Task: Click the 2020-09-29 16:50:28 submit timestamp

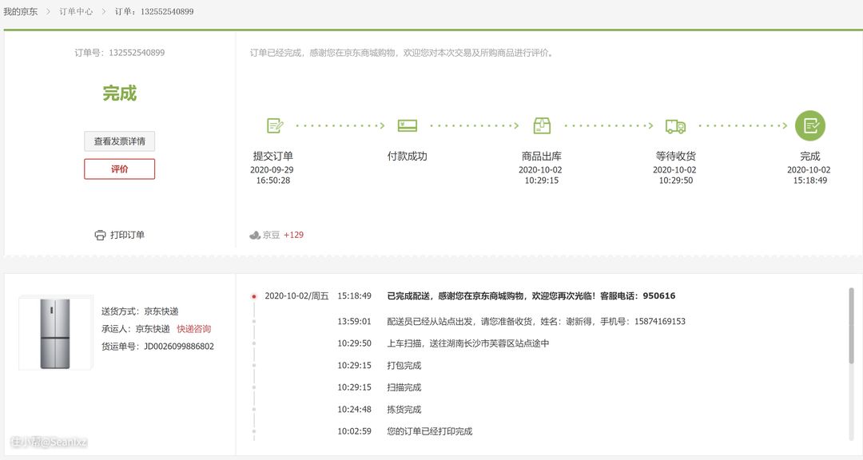Action: coord(272,175)
